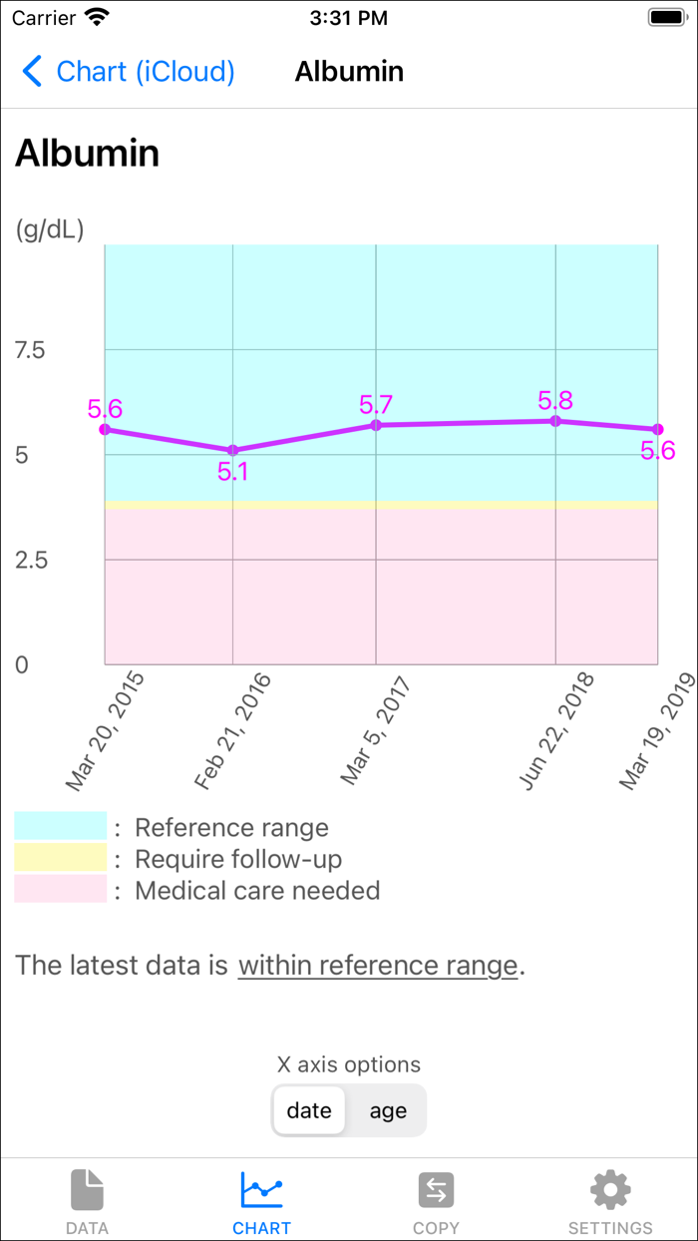Click the cyan Reference range legend swatch

[x=60, y=827]
